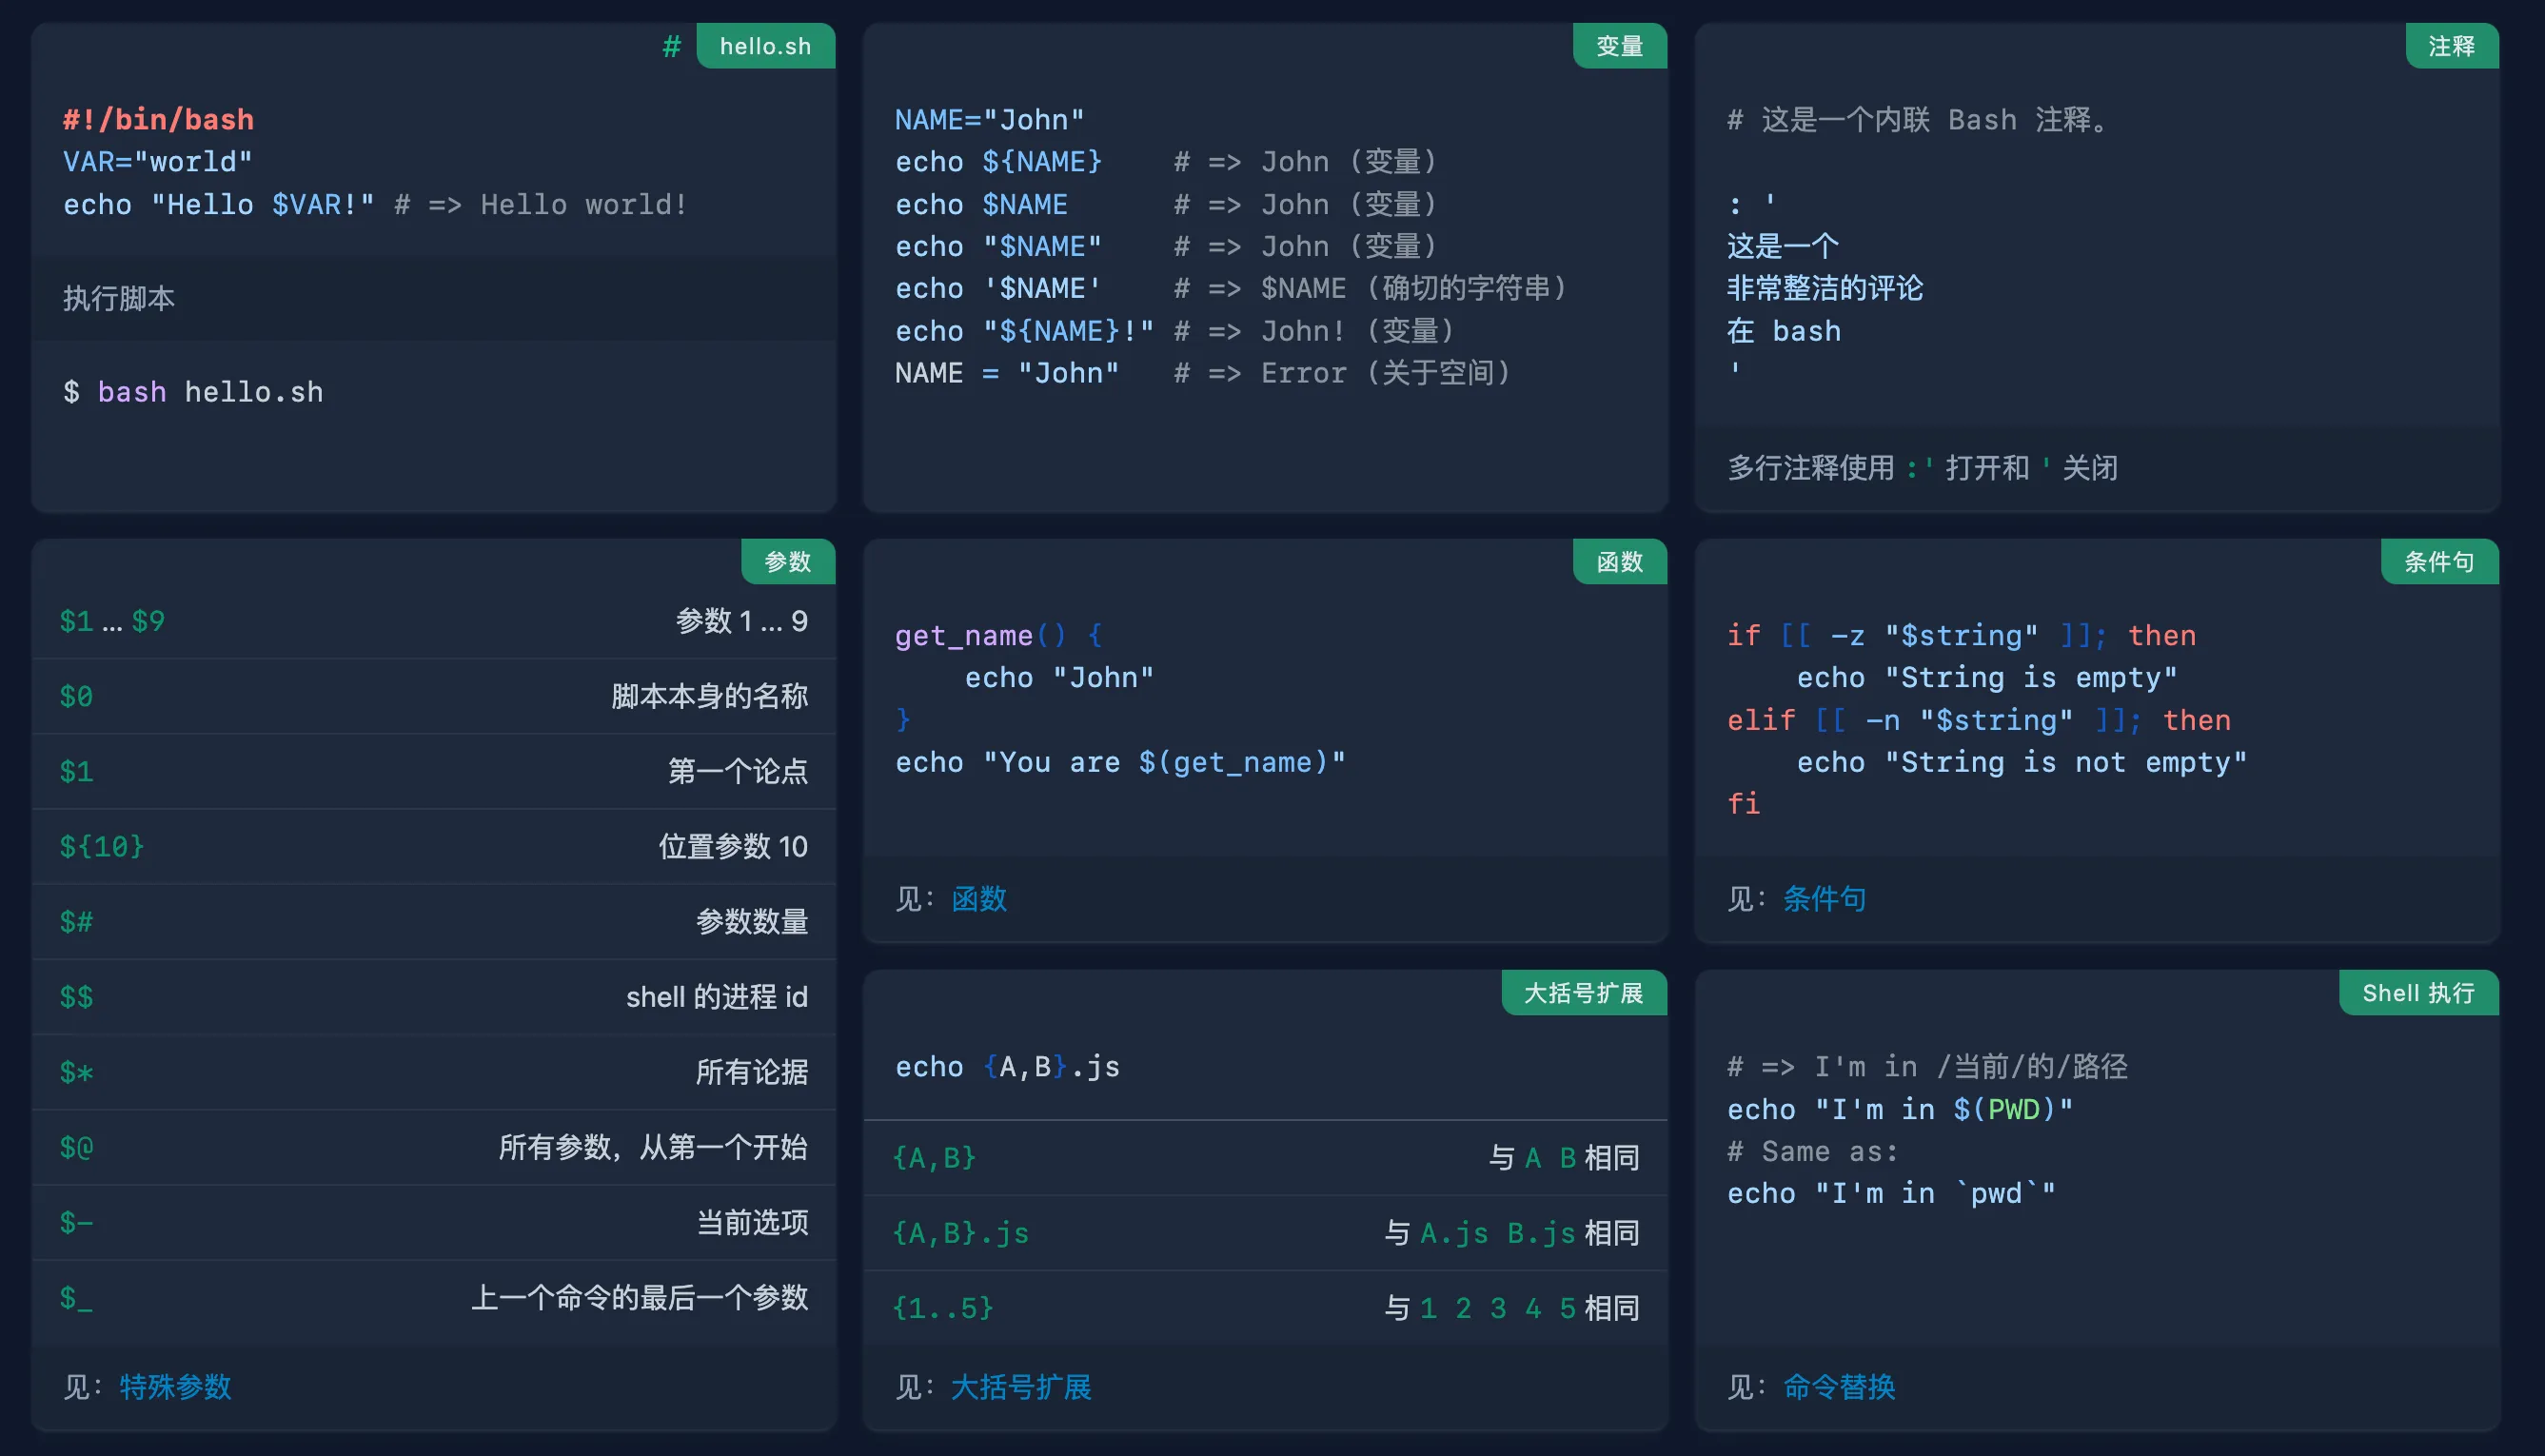Click the Shell 执行 card title tag
The height and width of the screenshot is (1456, 2545).
pyautogui.click(x=2418, y=993)
